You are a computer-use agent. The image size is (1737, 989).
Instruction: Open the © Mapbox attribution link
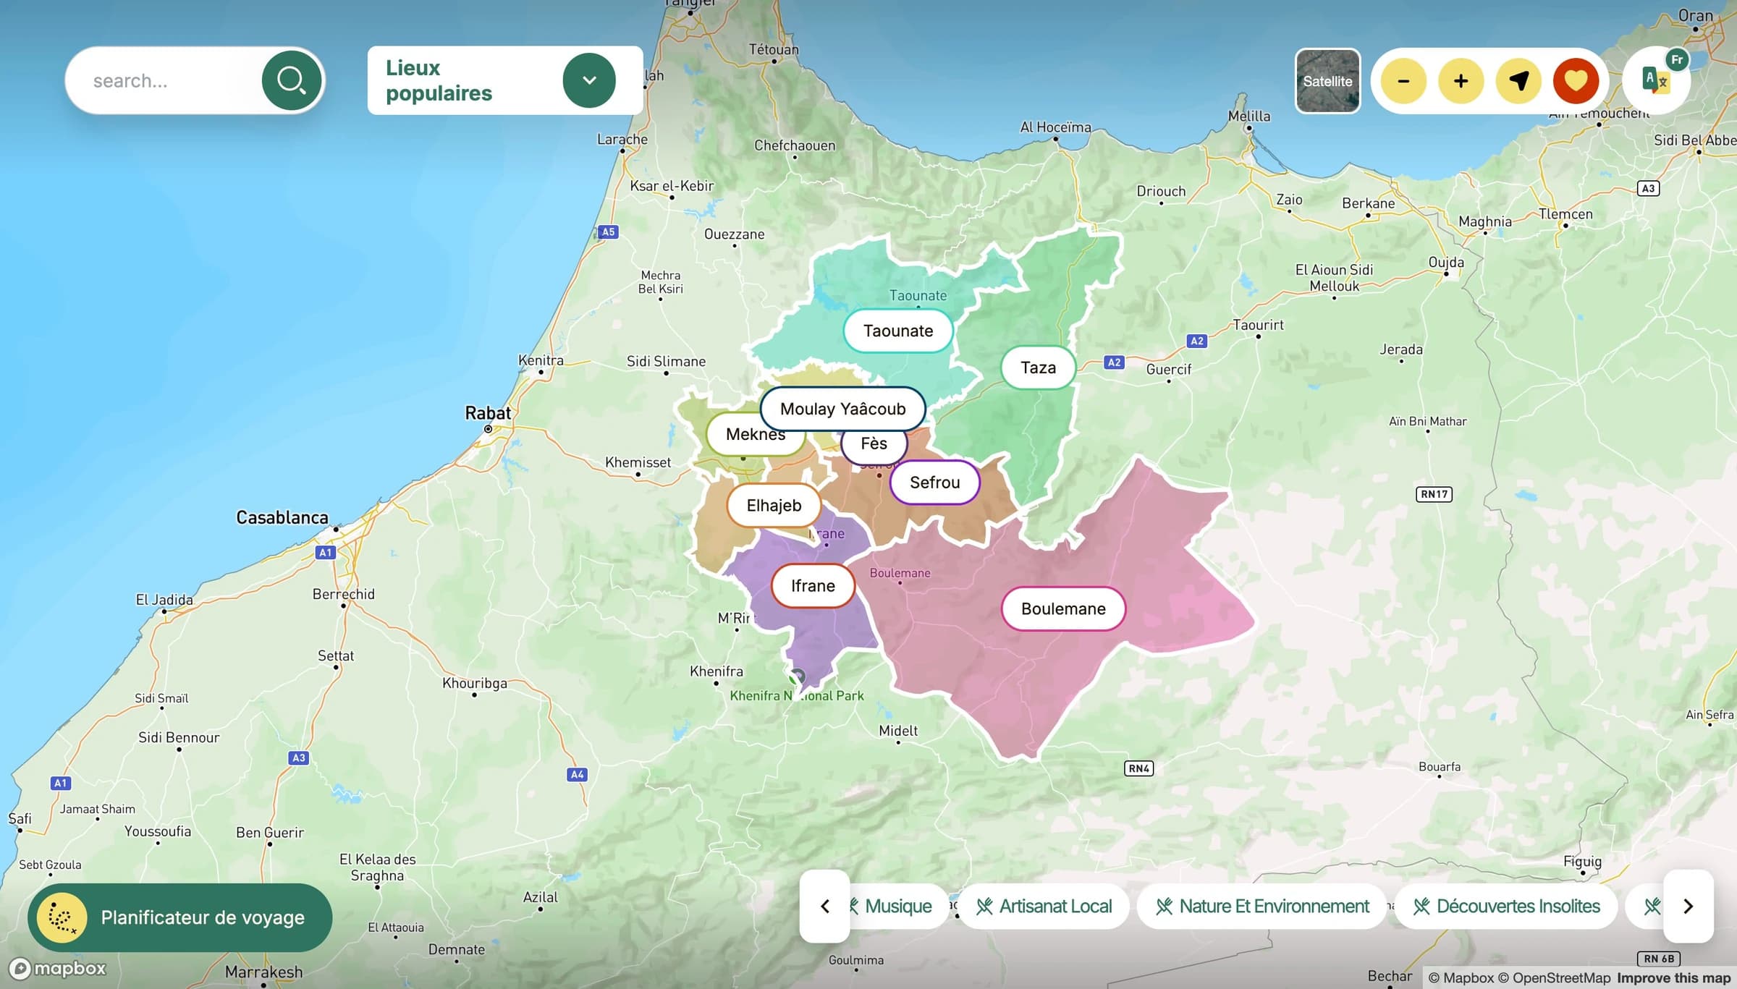pyautogui.click(x=1461, y=978)
